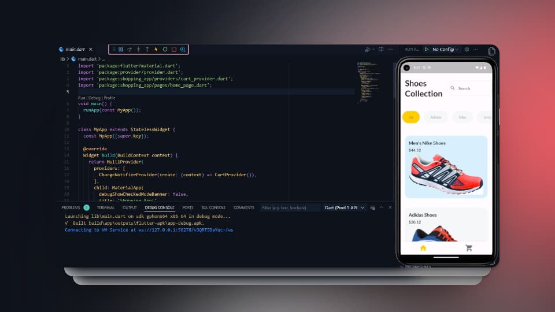Click the Shoes Collection heading

click(424, 88)
